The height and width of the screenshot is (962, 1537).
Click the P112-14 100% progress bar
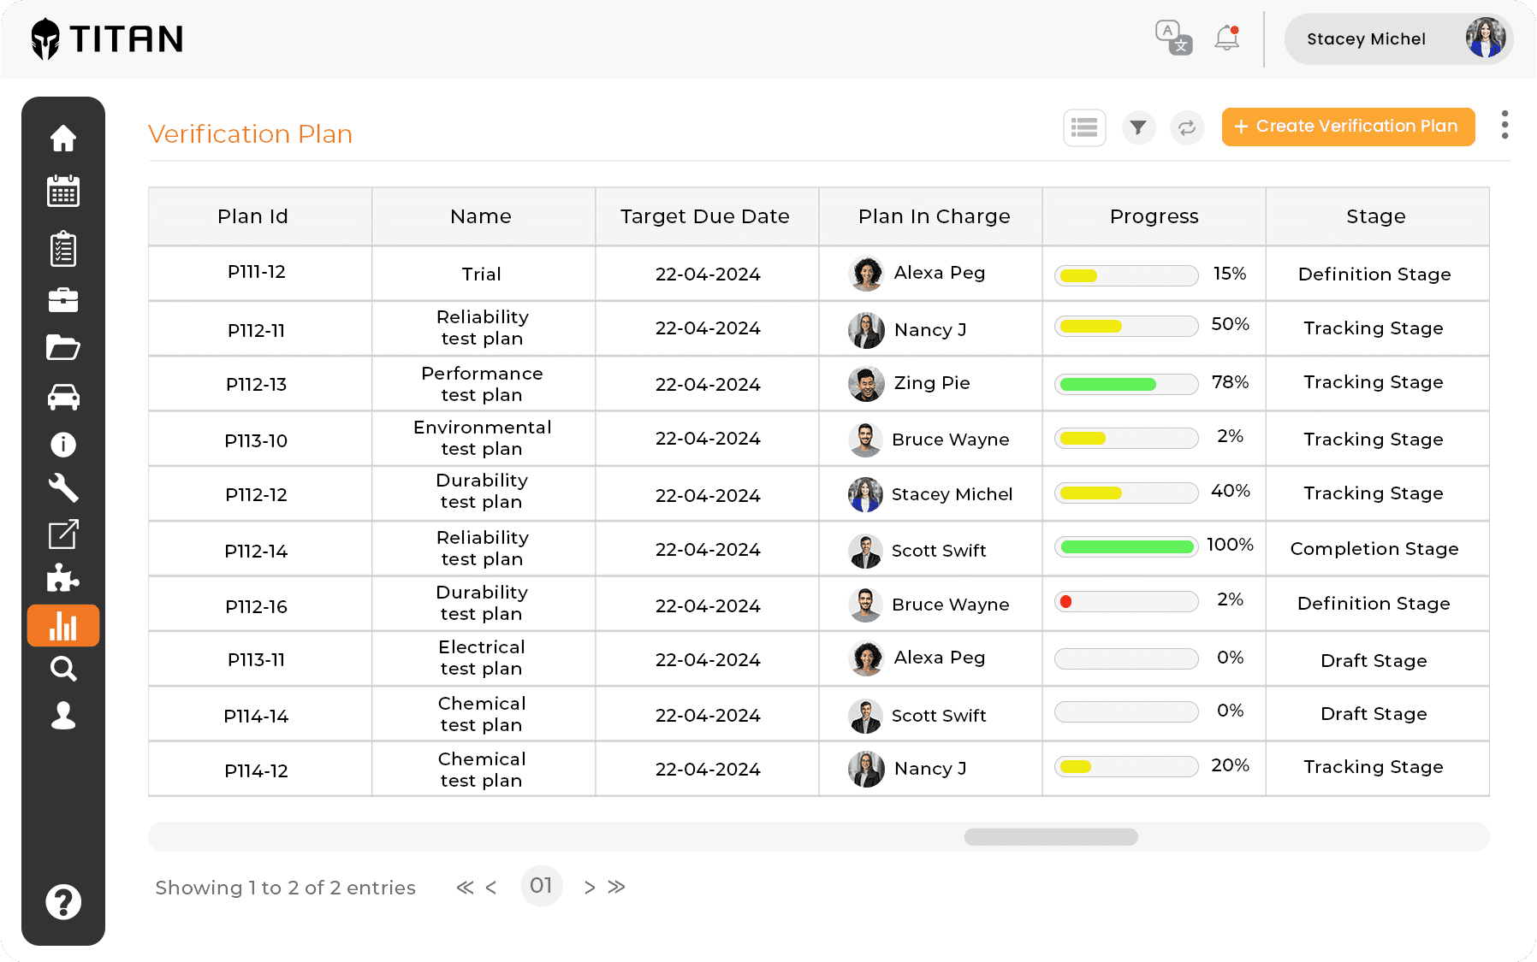1126,547
